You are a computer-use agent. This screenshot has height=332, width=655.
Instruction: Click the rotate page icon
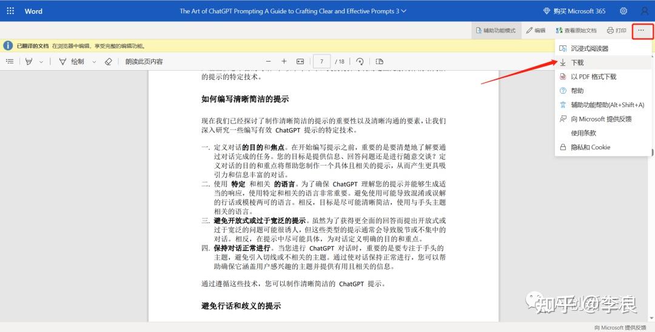click(360, 62)
